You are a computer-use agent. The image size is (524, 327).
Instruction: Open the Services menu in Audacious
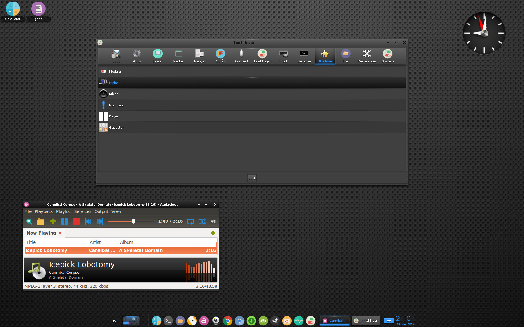[x=83, y=211]
